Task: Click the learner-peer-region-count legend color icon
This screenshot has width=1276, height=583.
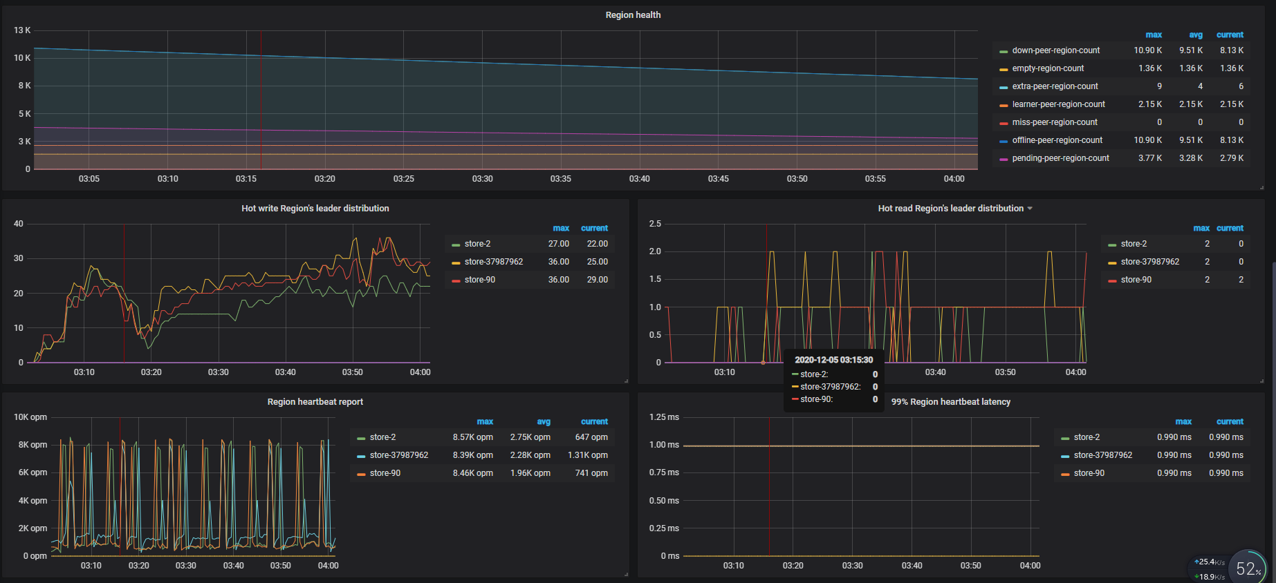Action: [1004, 105]
